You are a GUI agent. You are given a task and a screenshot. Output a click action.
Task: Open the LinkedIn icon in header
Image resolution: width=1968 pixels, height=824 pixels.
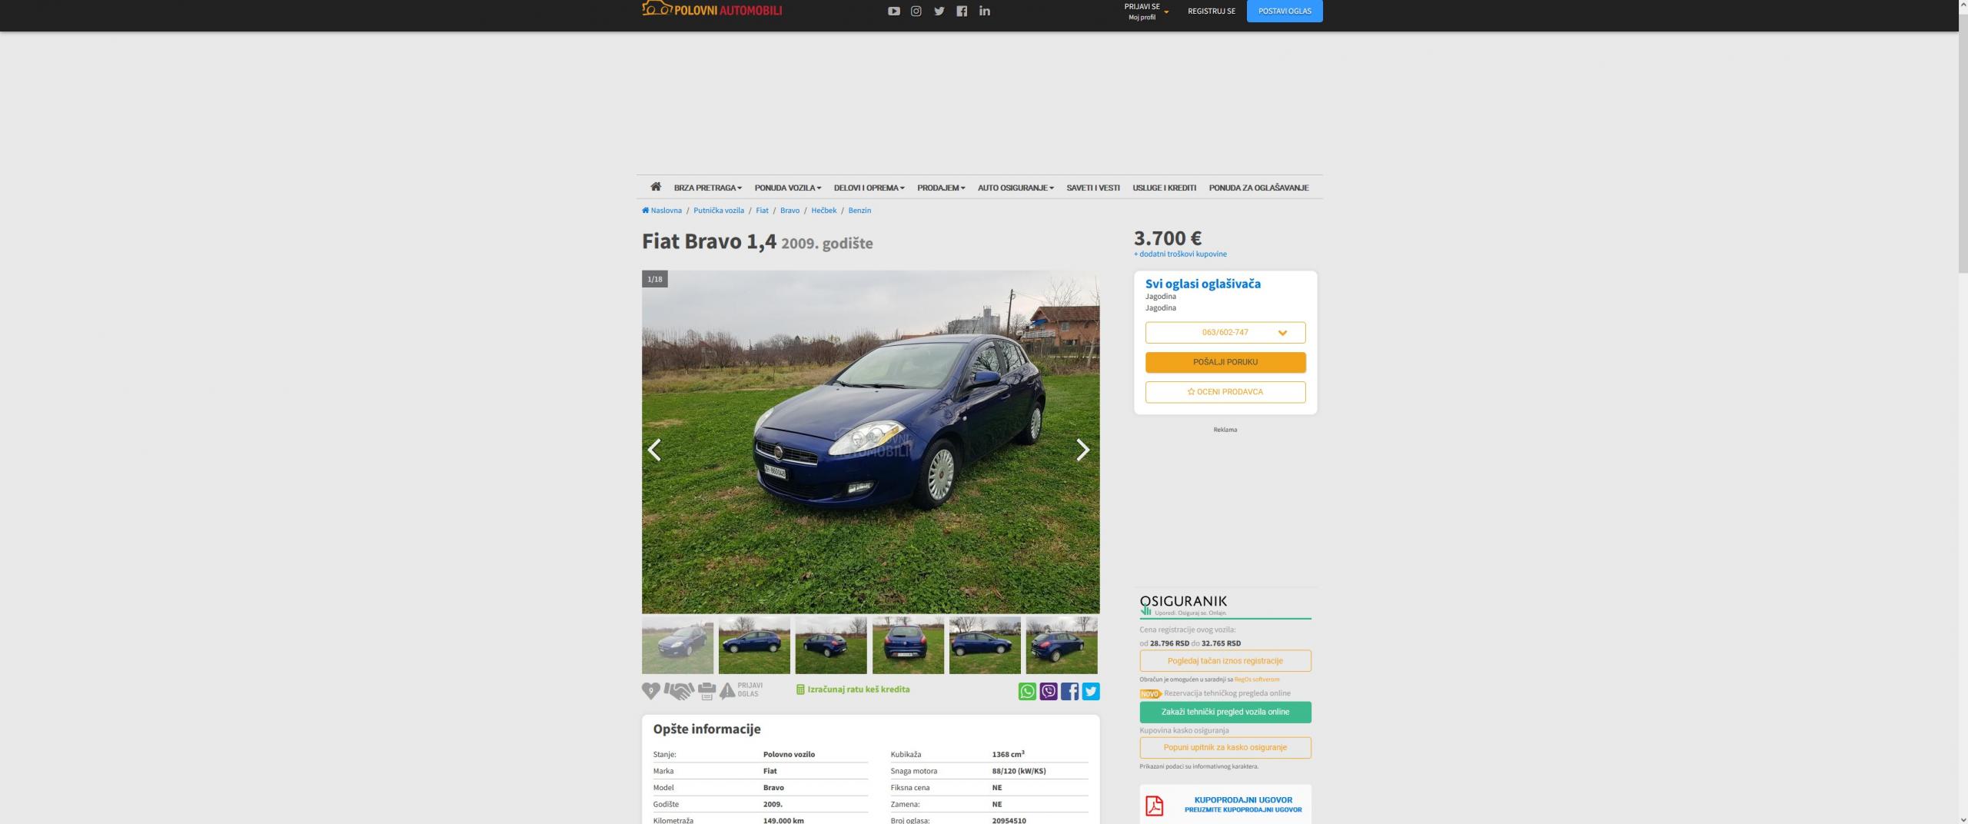(985, 11)
